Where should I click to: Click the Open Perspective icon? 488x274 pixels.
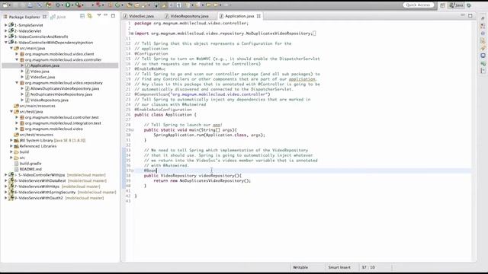pyautogui.click(x=442, y=5)
